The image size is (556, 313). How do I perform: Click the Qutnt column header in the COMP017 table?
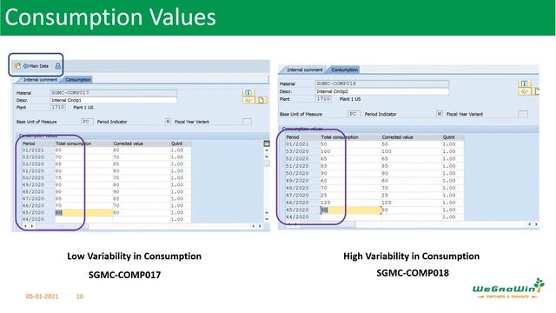[x=181, y=143]
